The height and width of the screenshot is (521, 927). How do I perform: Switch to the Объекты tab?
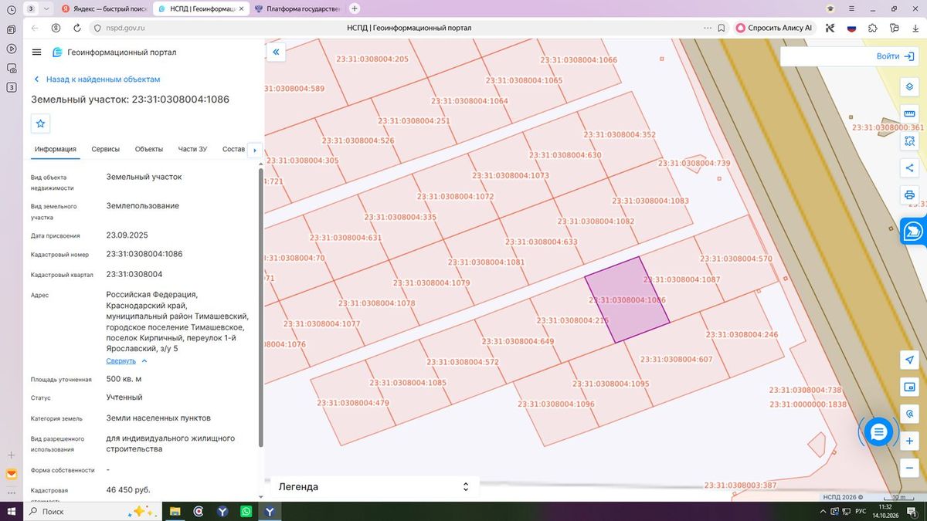pos(149,149)
